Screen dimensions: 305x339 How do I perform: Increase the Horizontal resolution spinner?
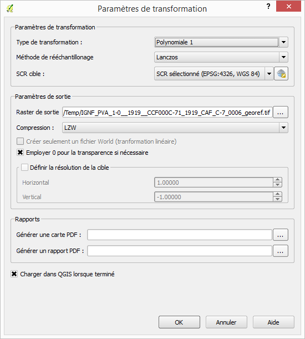277,180
